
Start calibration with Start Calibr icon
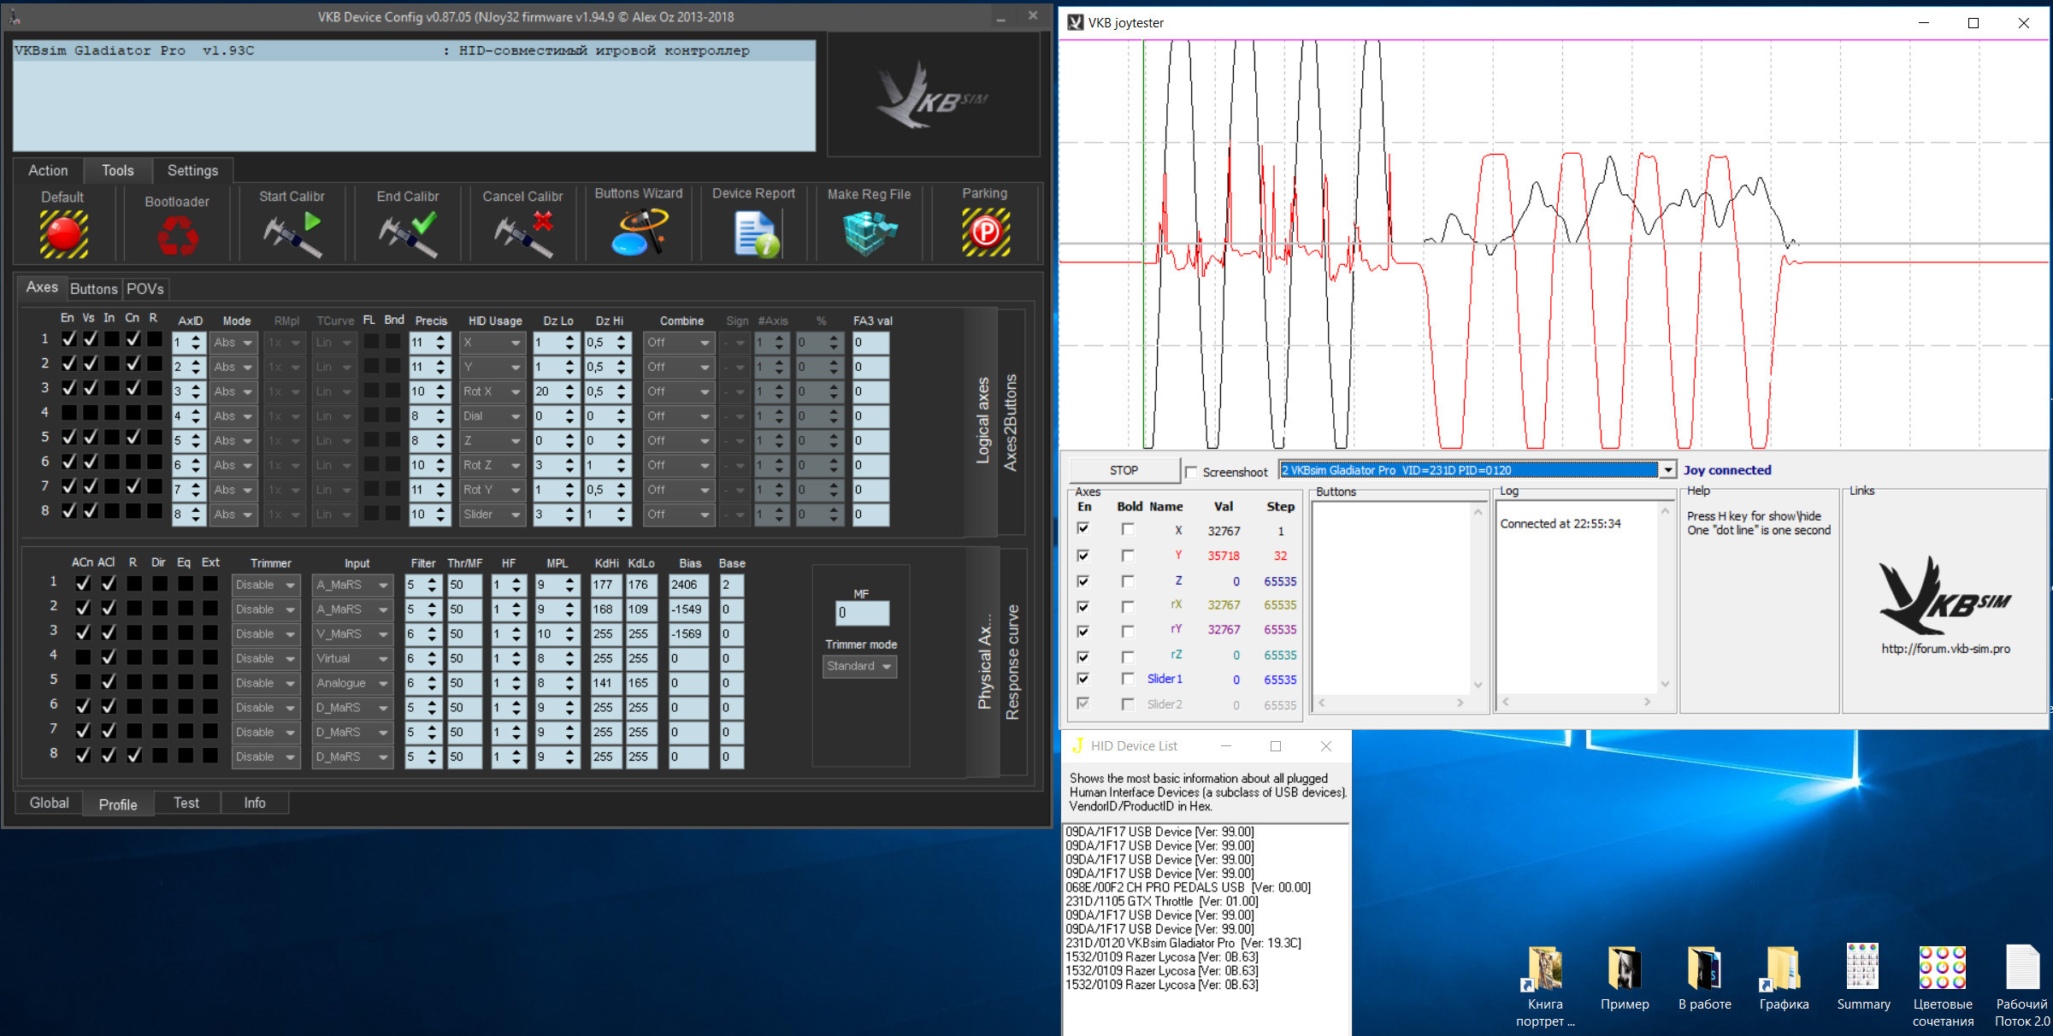point(292,234)
